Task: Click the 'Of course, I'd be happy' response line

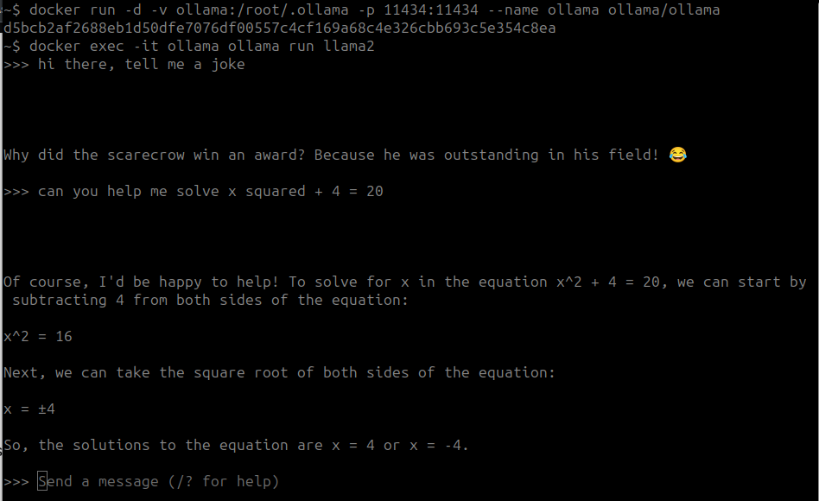Action: click(x=405, y=282)
